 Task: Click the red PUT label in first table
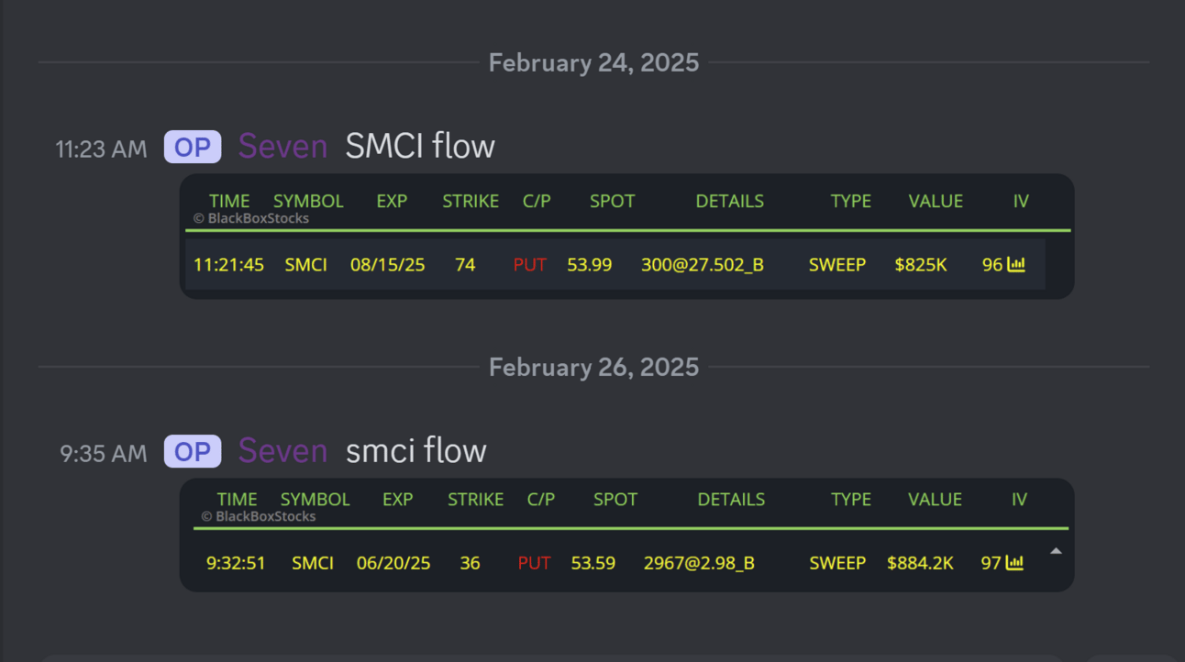[x=530, y=265]
